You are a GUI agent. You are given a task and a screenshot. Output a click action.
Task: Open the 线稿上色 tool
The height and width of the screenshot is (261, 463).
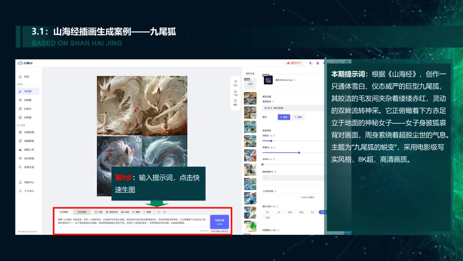click(x=27, y=149)
